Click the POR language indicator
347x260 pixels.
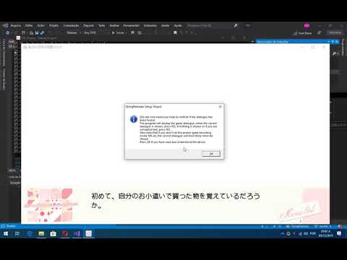(313, 233)
